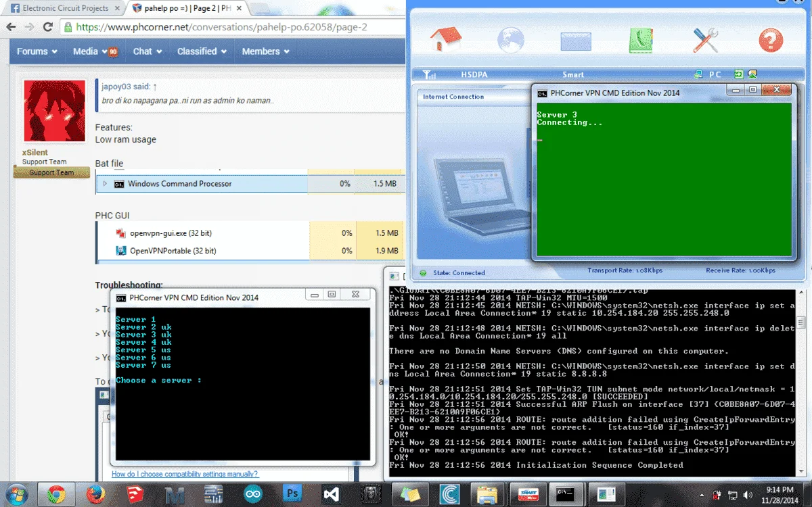Click 'Connecting...' text in green window

click(x=569, y=123)
